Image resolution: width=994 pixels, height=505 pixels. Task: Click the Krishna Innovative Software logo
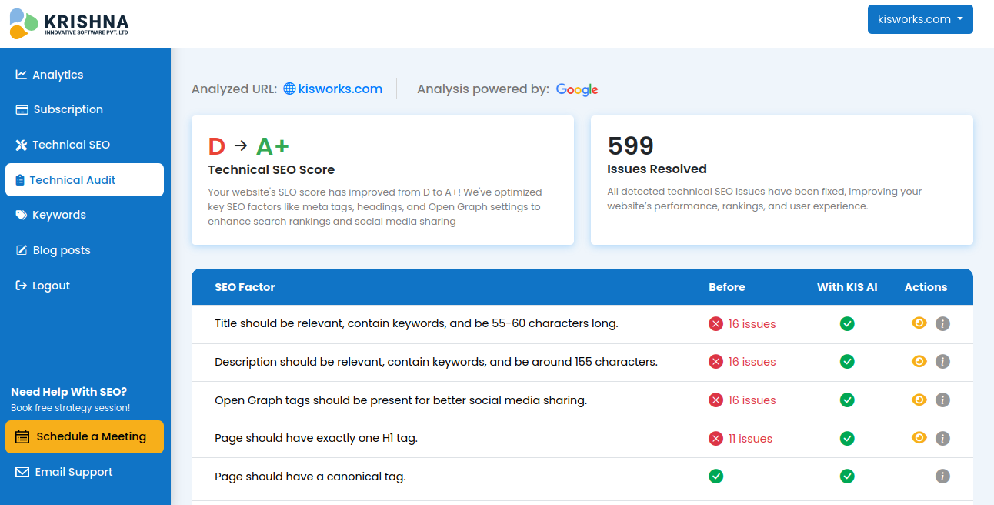pyautogui.click(x=69, y=23)
